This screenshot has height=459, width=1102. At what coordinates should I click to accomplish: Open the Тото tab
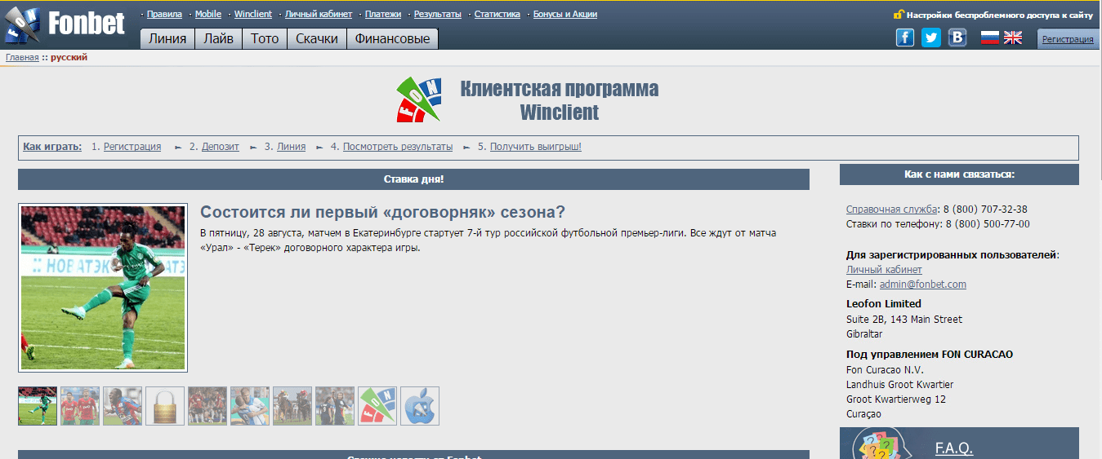[265, 38]
